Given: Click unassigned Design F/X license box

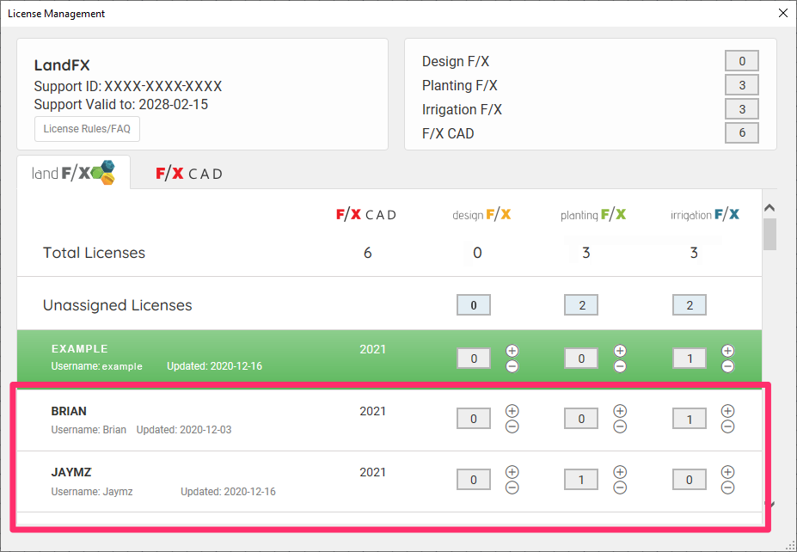Looking at the screenshot, I should point(474,305).
